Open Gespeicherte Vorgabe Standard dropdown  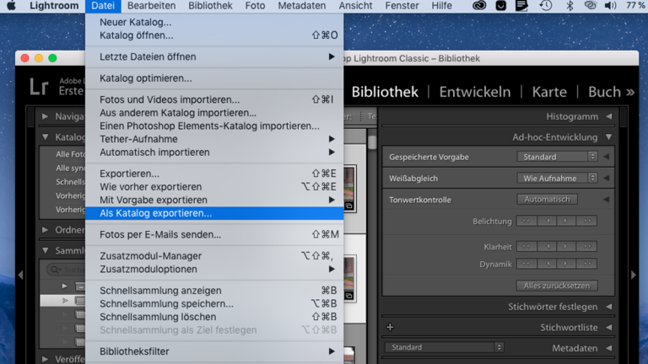click(x=556, y=157)
